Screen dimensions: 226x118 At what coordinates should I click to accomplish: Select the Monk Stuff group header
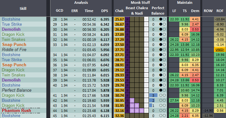pyautogui.click(x=140, y=3)
